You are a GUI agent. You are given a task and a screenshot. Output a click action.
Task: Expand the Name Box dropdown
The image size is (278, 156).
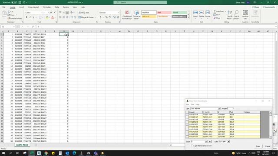(x=14, y=26)
